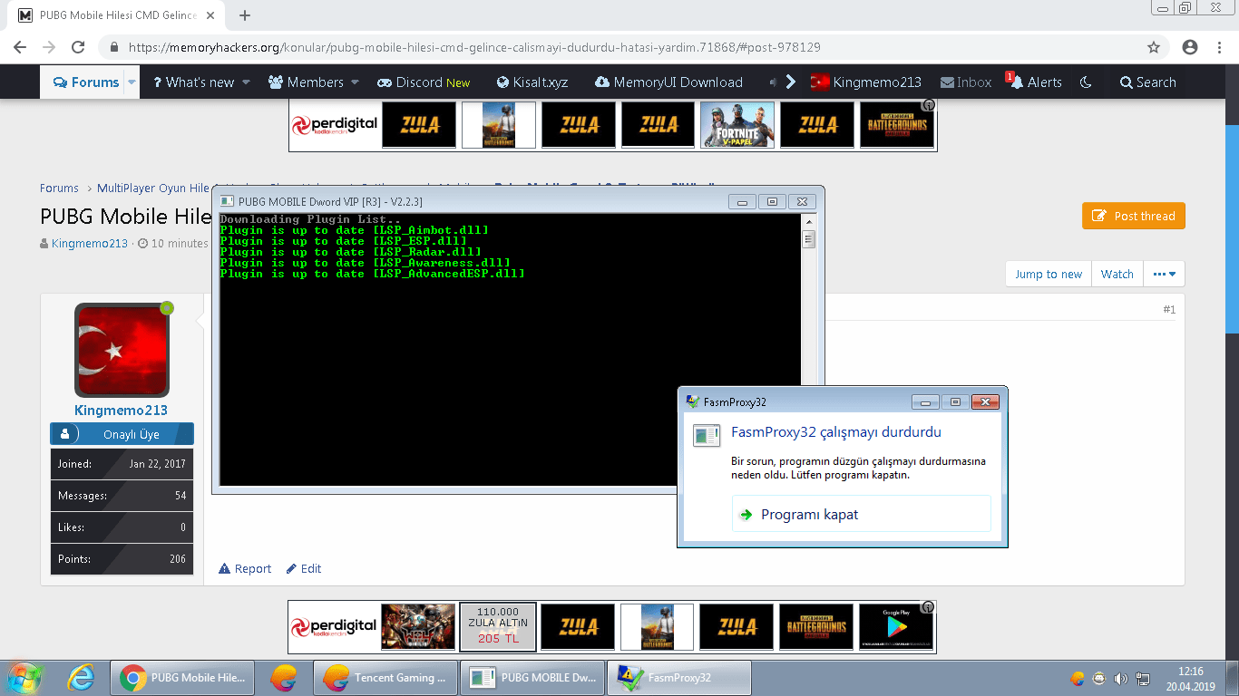This screenshot has width=1239, height=696.
Task: Toggle dark mode moon icon
Action: pyautogui.click(x=1086, y=82)
